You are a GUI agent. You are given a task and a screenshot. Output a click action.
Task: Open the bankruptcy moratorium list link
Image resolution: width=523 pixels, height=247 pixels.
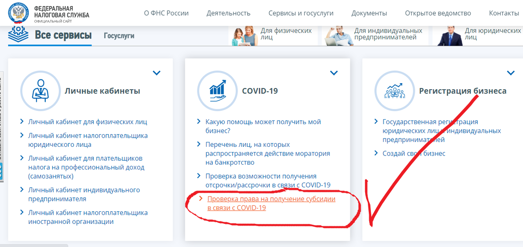pyautogui.click(x=268, y=153)
